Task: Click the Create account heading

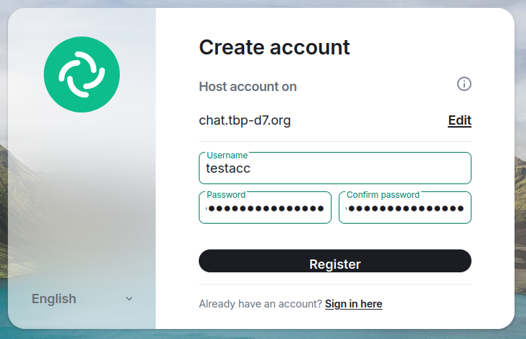Action: (274, 47)
